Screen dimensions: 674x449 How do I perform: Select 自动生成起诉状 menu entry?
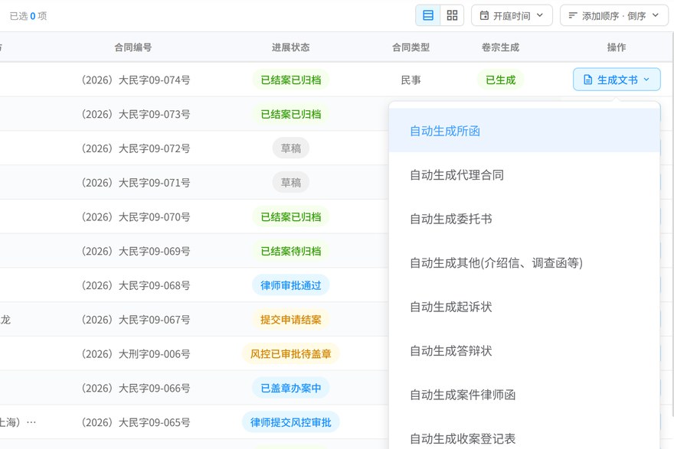click(x=524, y=307)
